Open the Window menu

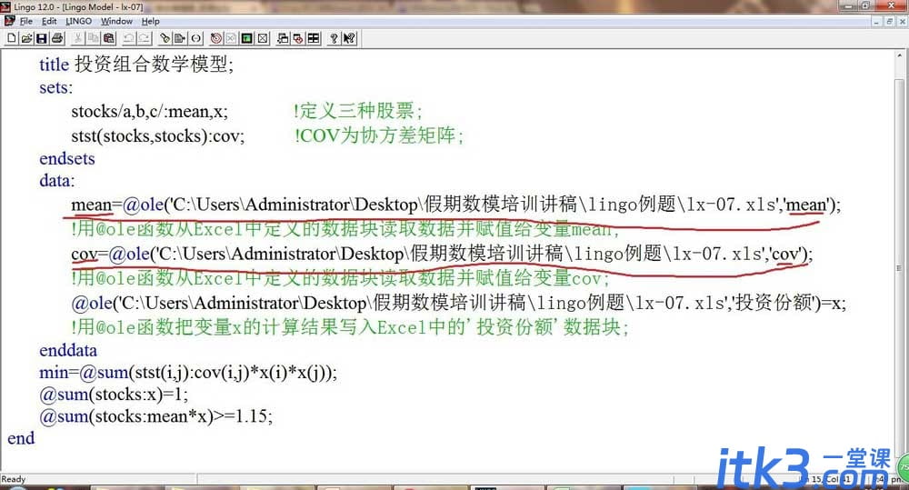116,21
